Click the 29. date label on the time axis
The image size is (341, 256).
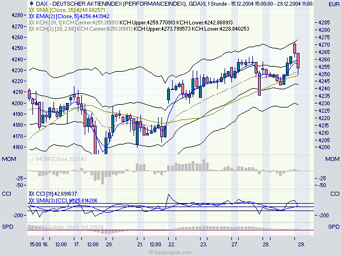pos(301,245)
